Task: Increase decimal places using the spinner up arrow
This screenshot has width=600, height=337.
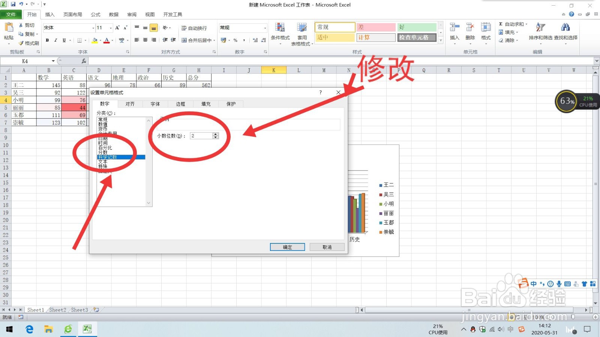Action: [215, 134]
